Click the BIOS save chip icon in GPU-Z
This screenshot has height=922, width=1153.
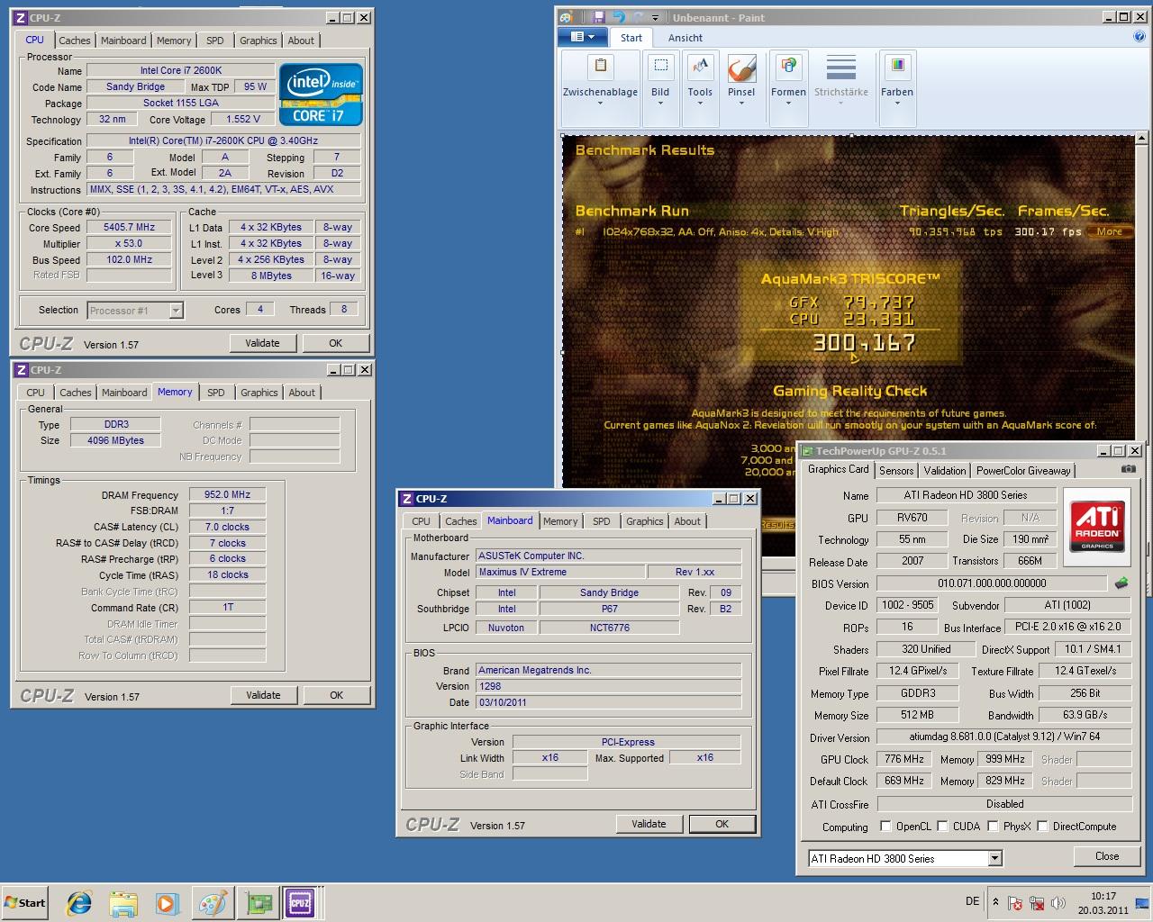click(x=1121, y=583)
